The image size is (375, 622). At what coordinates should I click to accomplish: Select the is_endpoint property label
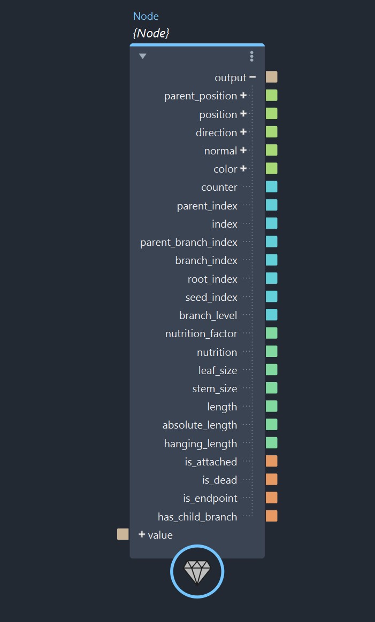(x=210, y=498)
